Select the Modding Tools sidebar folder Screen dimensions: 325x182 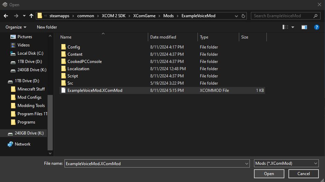31,106
